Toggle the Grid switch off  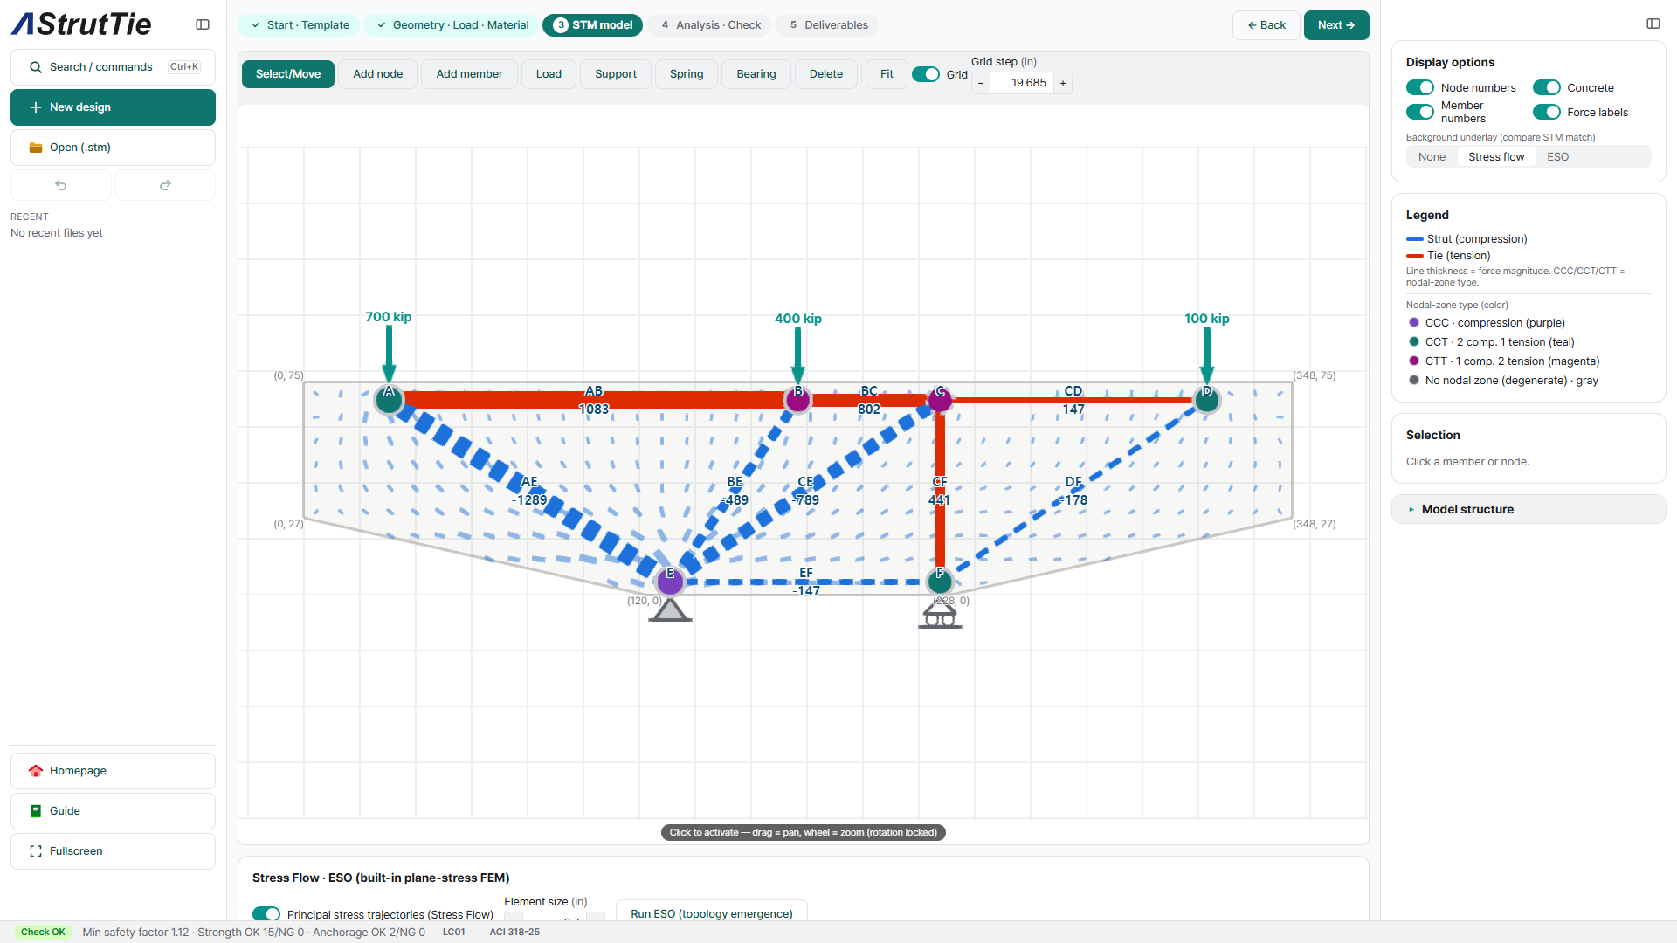pos(925,74)
